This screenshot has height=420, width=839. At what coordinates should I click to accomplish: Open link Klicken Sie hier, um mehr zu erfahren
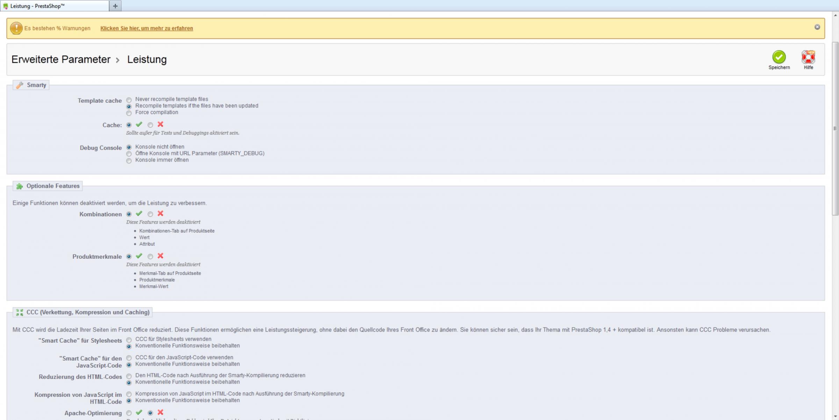pyautogui.click(x=146, y=28)
